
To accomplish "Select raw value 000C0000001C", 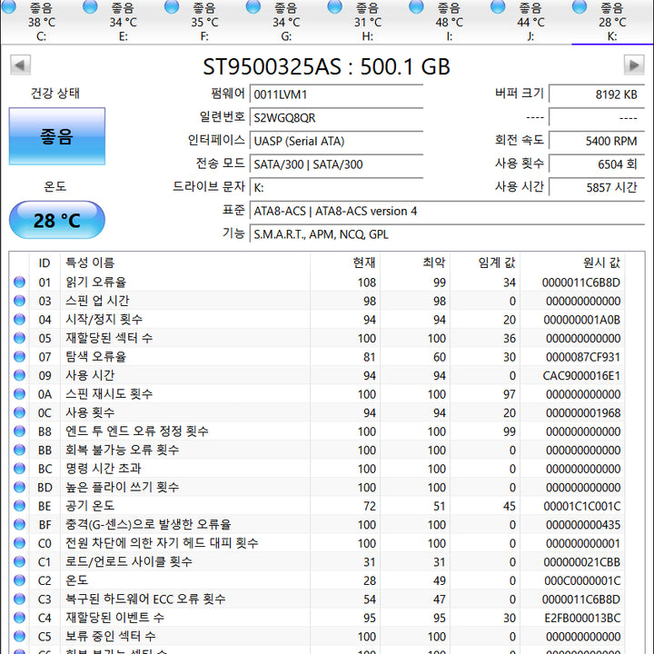I will click(582, 580).
